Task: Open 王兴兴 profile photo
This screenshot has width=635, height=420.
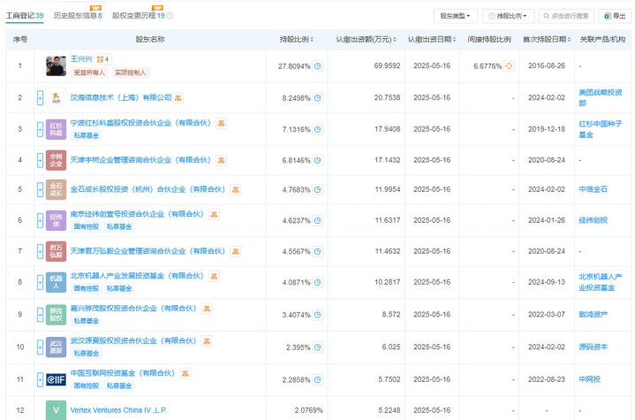Action: [x=56, y=65]
